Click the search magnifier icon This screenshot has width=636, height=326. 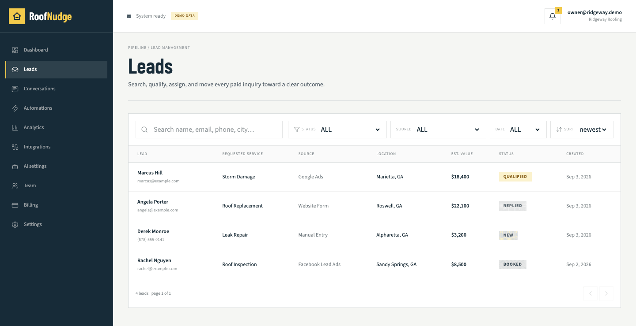click(x=144, y=130)
